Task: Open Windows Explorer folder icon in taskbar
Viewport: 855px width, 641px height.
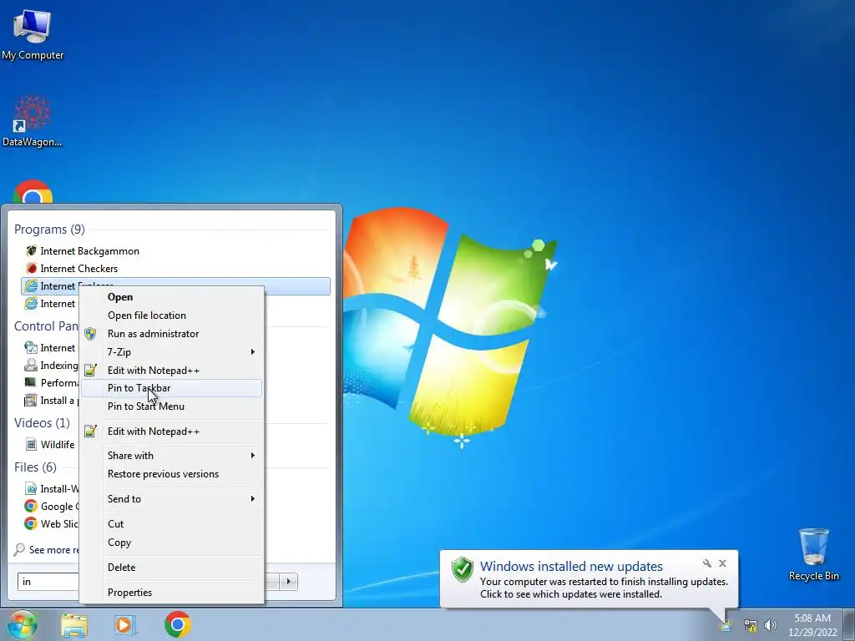Action: coord(74,625)
